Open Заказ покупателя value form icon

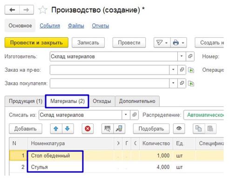click(x=182, y=83)
